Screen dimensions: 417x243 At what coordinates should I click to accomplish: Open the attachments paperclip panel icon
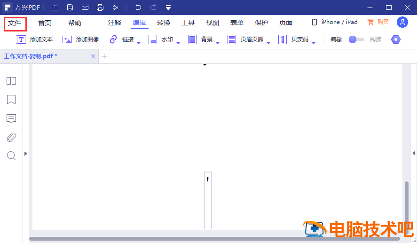(x=11, y=137)
